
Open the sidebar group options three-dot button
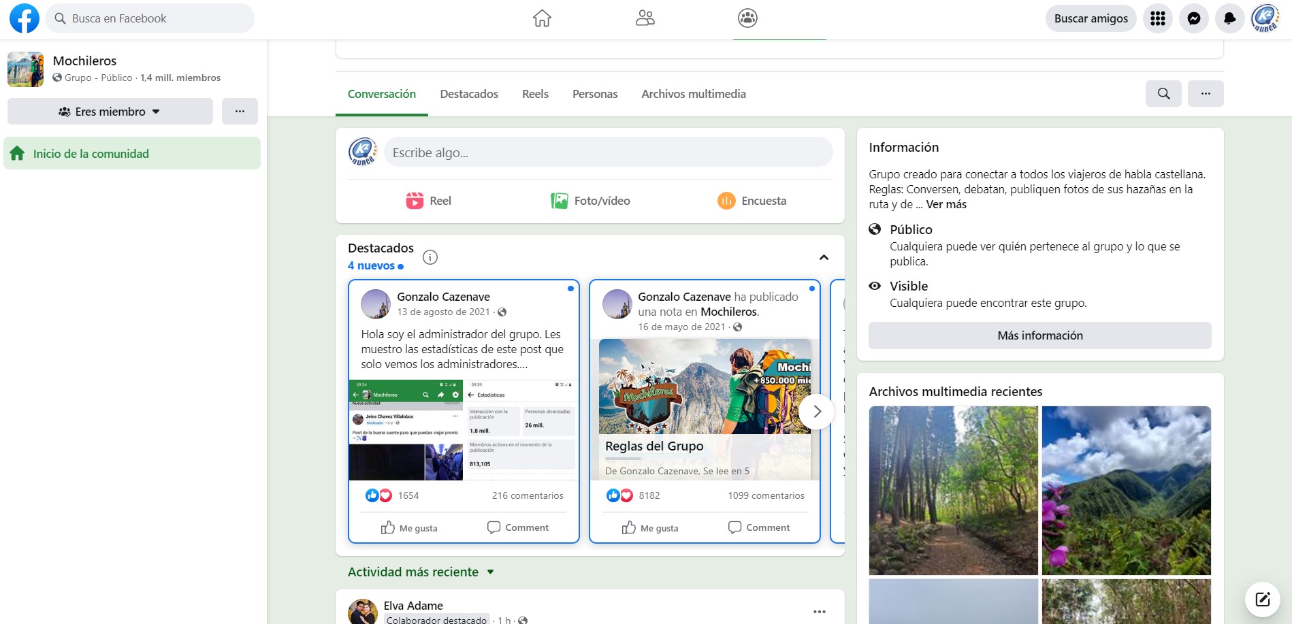(240, 111)
